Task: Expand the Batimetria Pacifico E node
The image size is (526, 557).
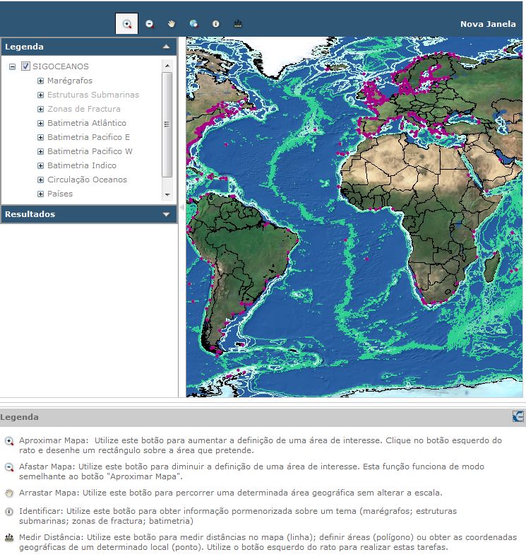Action: [x=40, y=137]
